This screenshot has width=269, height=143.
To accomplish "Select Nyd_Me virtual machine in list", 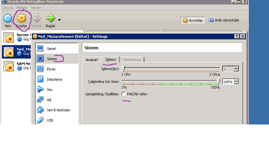I will 17,52.
